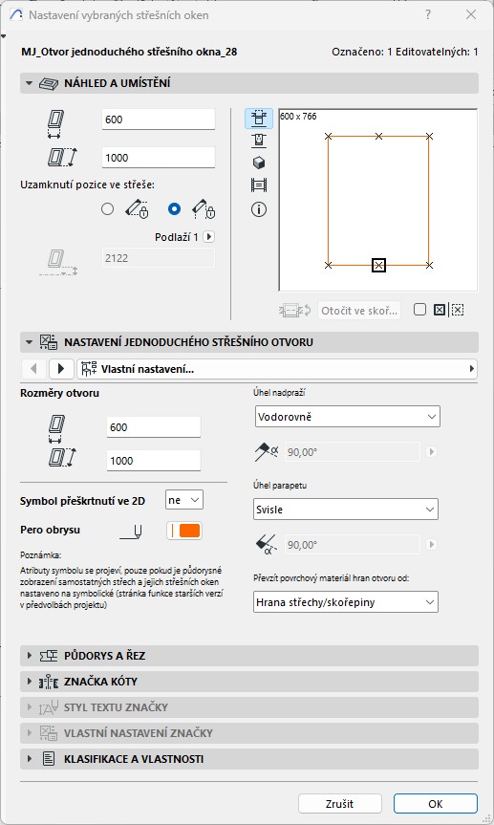Select the first roof lock position radio button
The image size is (494, 825).
(107, 209)
